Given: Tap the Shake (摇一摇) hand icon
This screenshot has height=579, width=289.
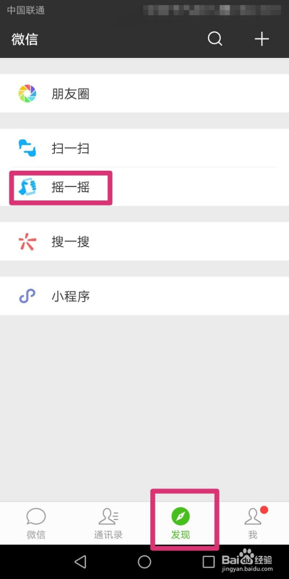Looking at the screenshot, I should coord(27,187).
